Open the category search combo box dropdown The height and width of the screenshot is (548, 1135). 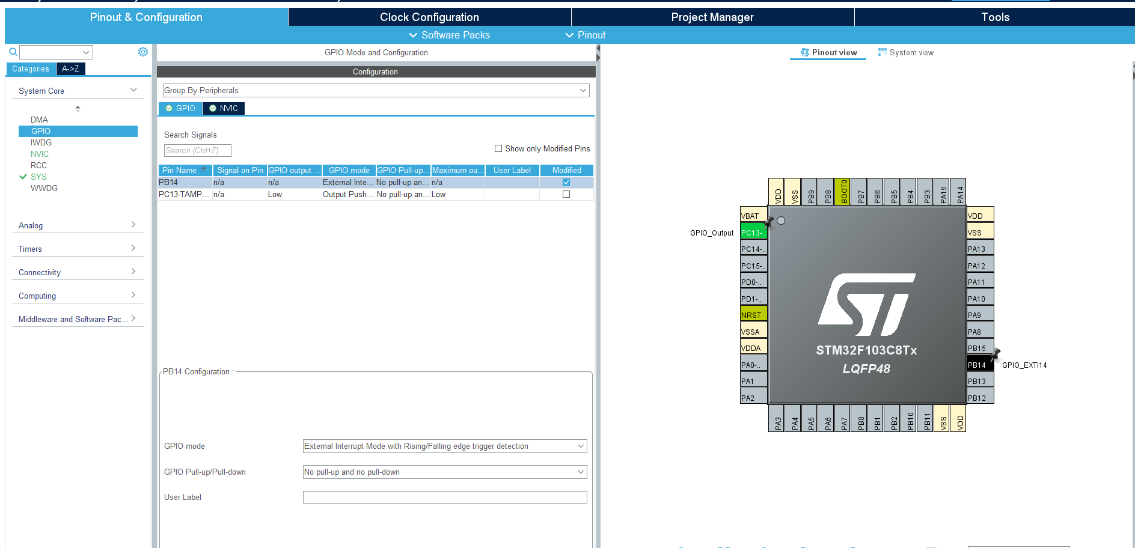click(86, 52)
